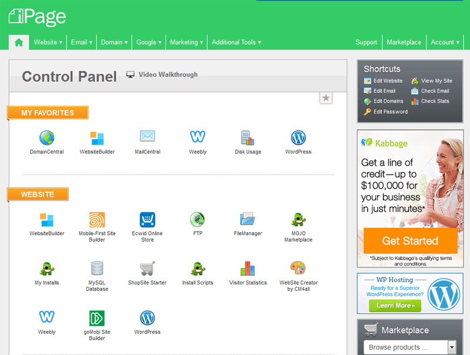The height and width of the screenshot is (355, 470).
Task: Click the WP Hosting WordPress logo
Action: [444, 294]
